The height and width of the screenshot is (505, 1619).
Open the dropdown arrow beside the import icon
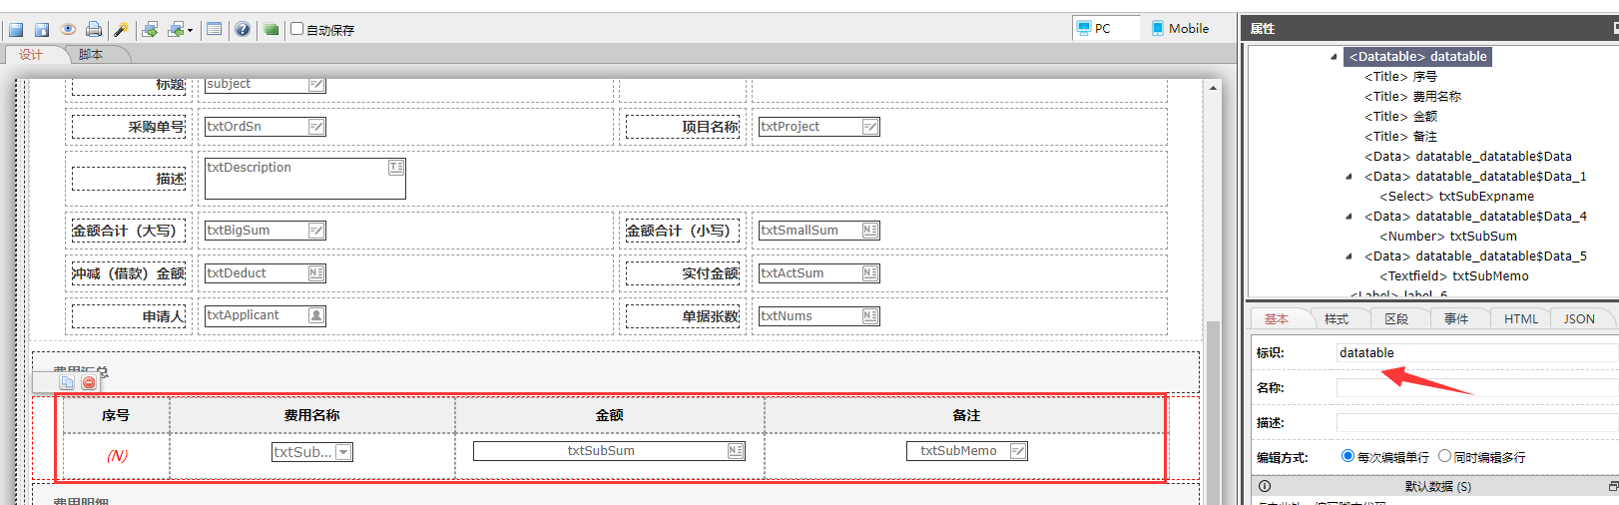click(x=190, y=30)
